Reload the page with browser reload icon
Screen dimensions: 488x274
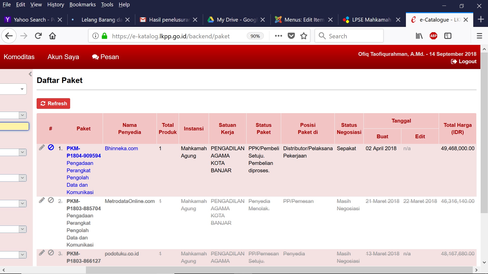(x=38, y=36)
